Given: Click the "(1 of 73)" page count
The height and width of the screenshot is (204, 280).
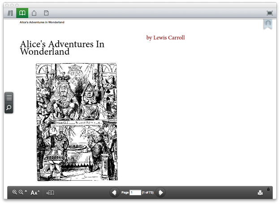Looking at the screenshot, I should point(148,192).
